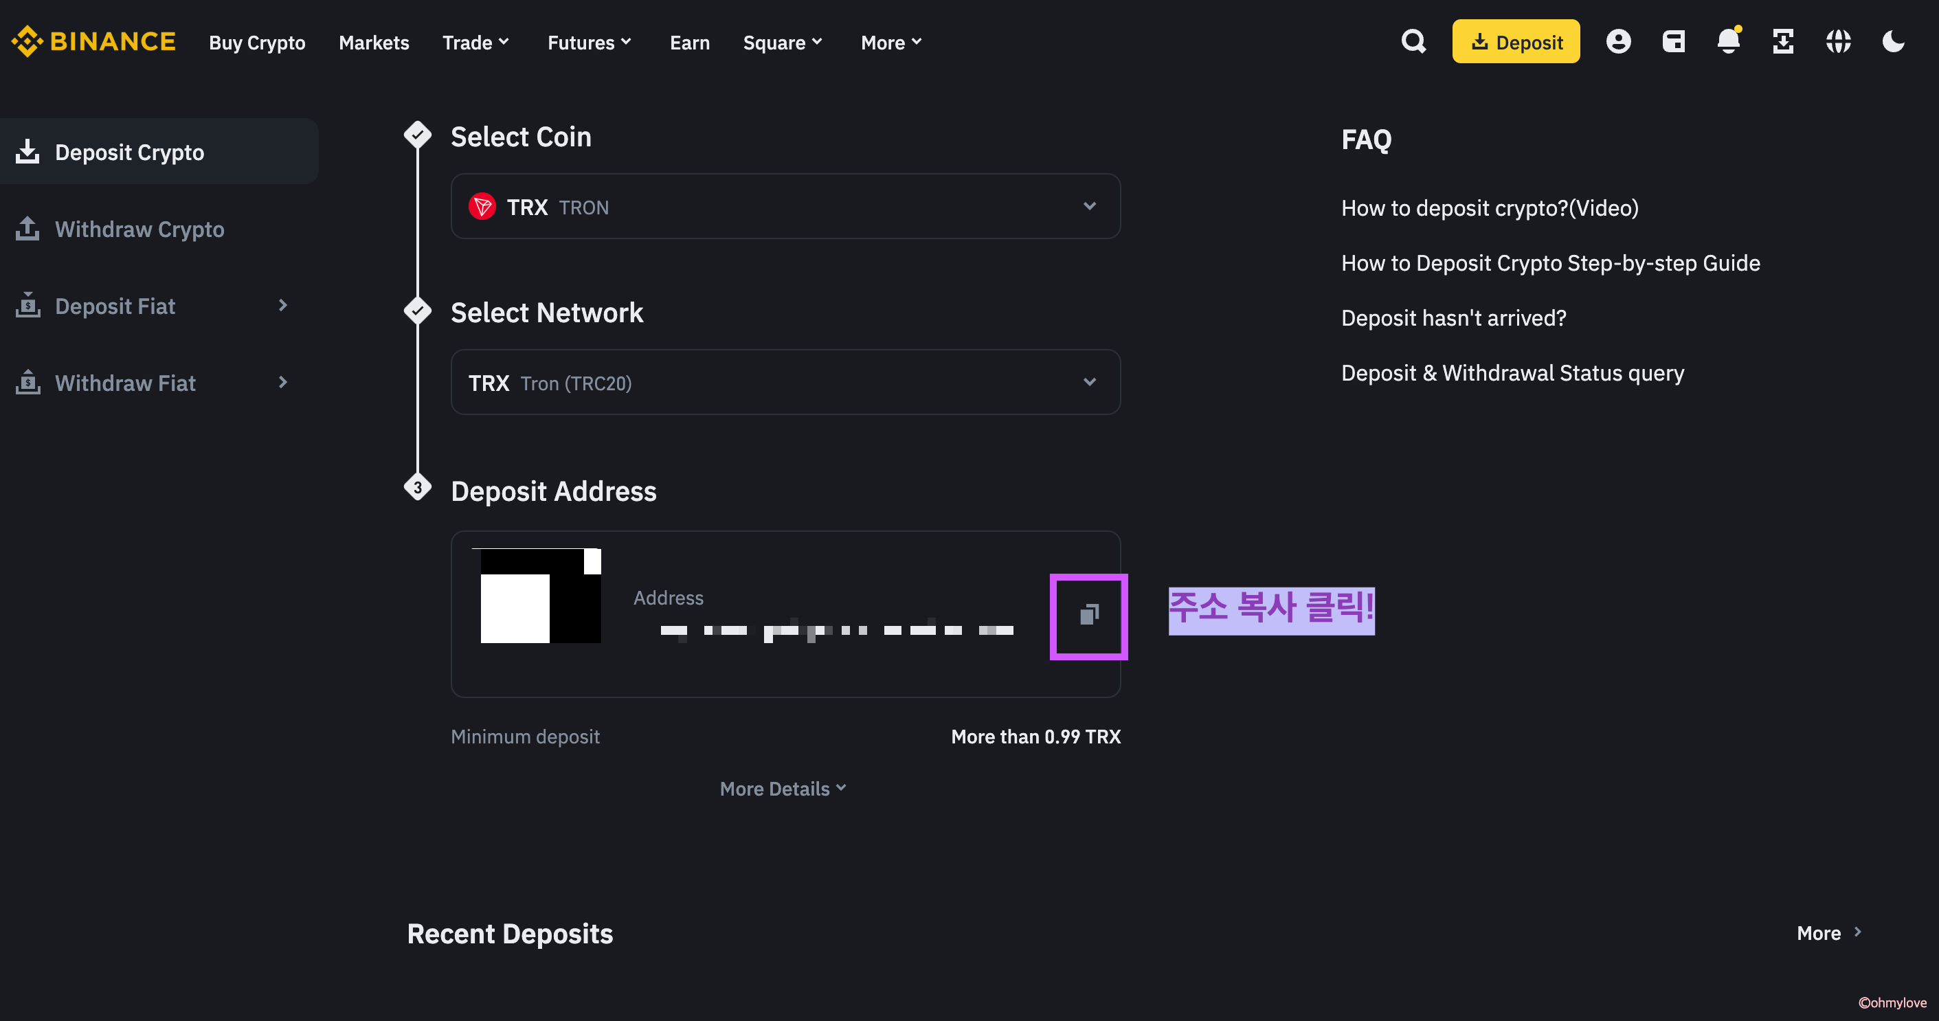Expand the More menu in header
The image size is (1939, 1021).
(891, 42)
